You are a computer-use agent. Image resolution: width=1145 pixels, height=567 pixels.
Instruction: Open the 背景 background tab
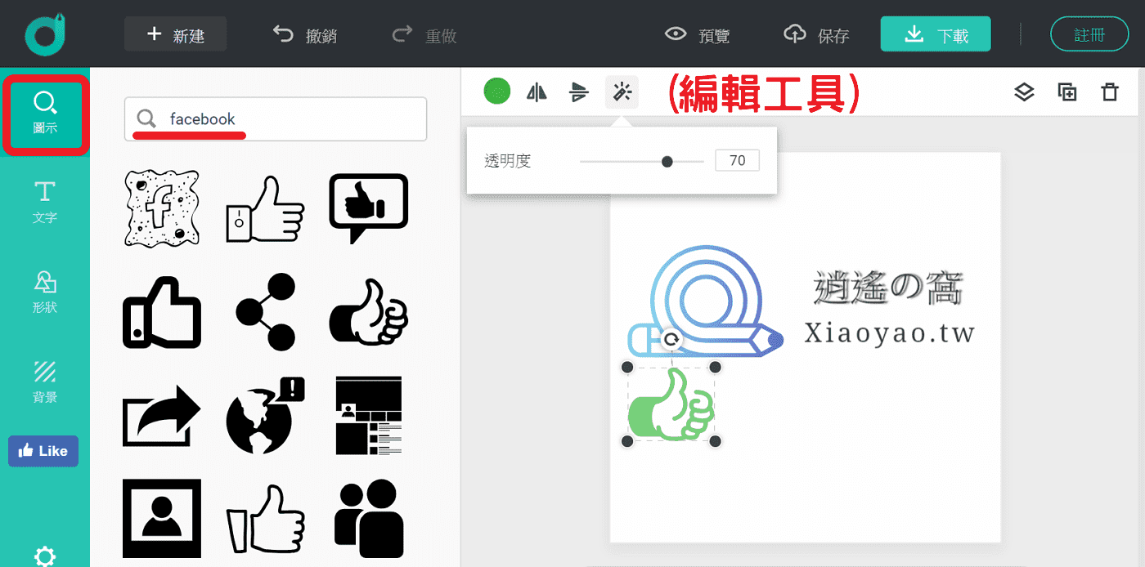pyautogui.click(x=45, y=382)
